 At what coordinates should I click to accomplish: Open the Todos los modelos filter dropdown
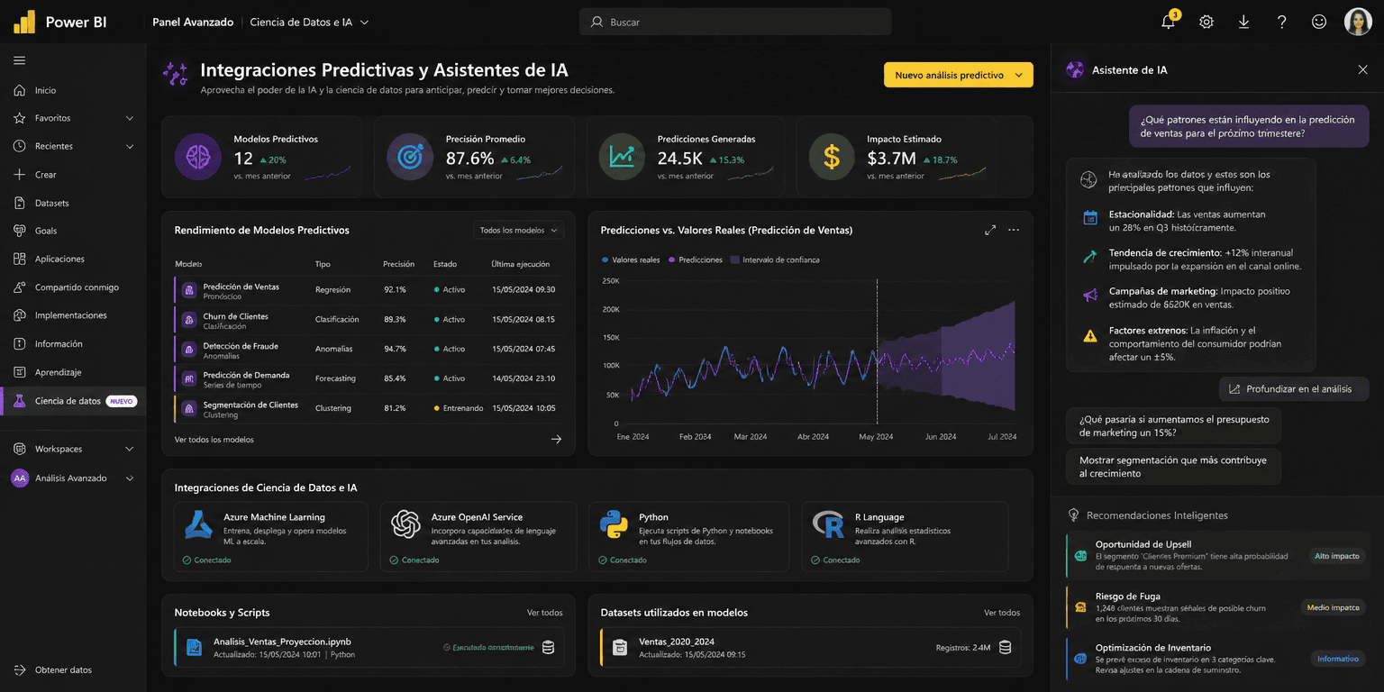coord(519,231)
